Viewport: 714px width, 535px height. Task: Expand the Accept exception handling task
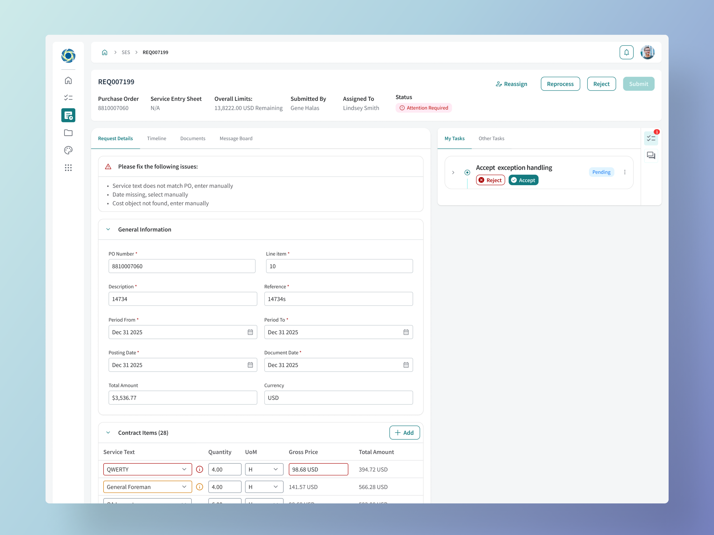(x=453, y=172)
